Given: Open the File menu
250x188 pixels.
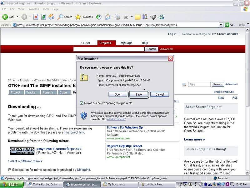Looking at the screenshot, I should click(x=4, y=9).
